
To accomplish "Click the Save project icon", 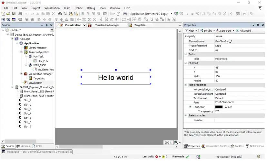I will pyautogui.click(x=14, y=14).
